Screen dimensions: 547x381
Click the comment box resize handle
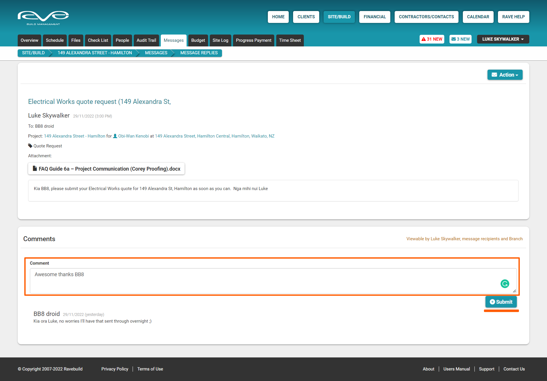[514, 291]
